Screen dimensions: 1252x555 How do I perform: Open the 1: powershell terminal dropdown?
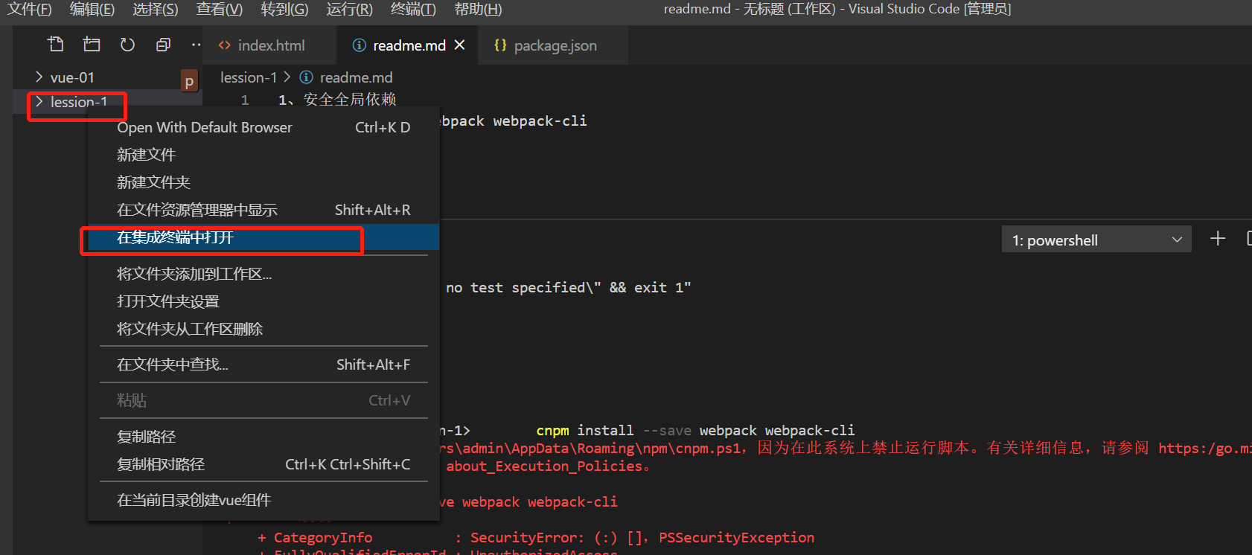coord(1096,240)
